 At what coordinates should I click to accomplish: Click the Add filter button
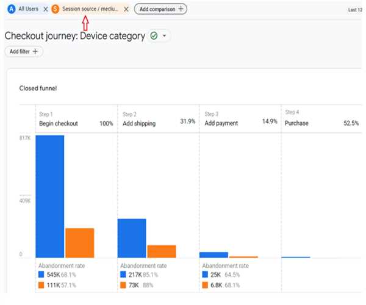[23, 52]
